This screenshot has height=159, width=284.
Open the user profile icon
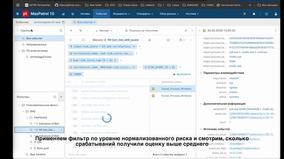pyautogui.click(x=276, y=14)
